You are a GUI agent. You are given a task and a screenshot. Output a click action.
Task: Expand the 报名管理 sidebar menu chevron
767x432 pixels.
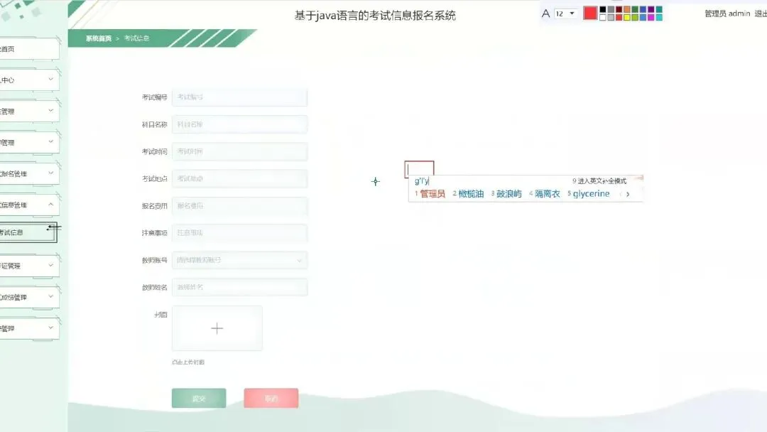50,173
